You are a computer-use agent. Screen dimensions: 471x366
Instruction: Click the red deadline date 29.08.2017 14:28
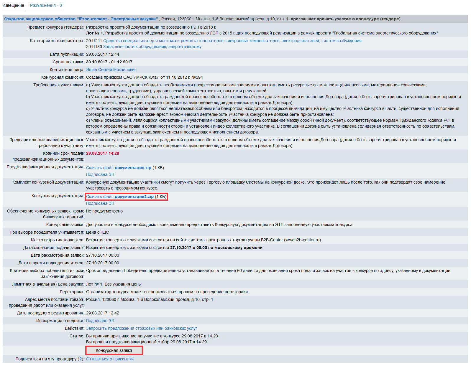tap(102, 153)
